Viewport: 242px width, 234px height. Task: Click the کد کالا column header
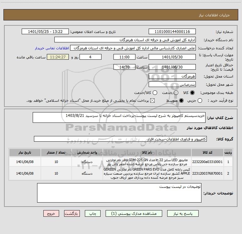click(207, 152)
